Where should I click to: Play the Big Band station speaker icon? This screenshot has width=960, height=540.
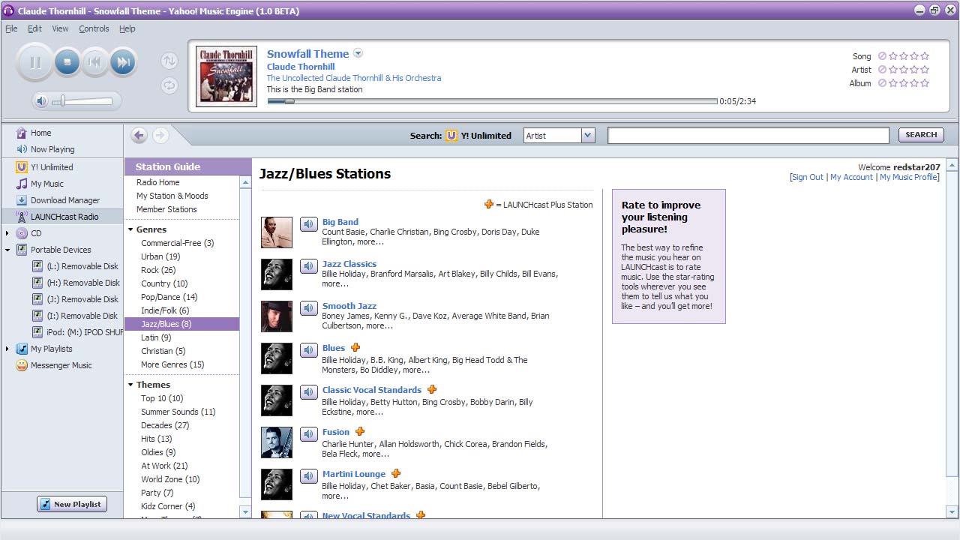tap(309, 223)
